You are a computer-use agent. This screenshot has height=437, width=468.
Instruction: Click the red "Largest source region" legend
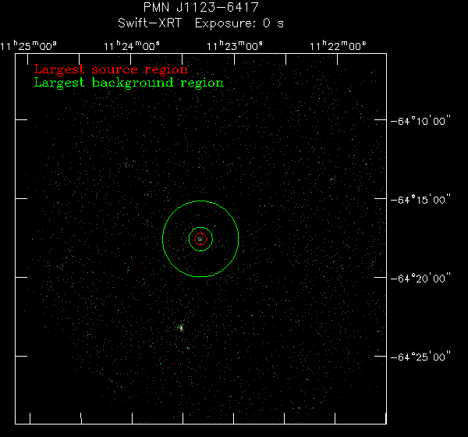tap(111, 69)
